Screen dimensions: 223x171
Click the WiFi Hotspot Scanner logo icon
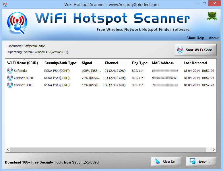[17, 23]
